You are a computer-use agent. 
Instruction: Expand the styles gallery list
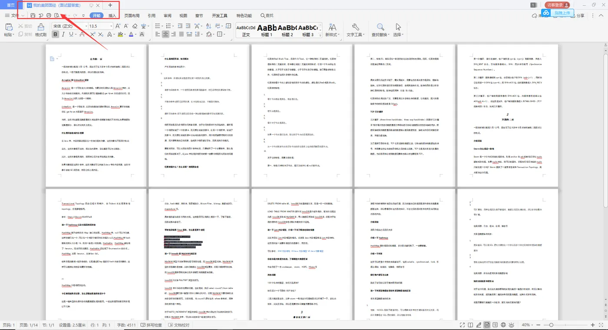[x=320, y=35]
